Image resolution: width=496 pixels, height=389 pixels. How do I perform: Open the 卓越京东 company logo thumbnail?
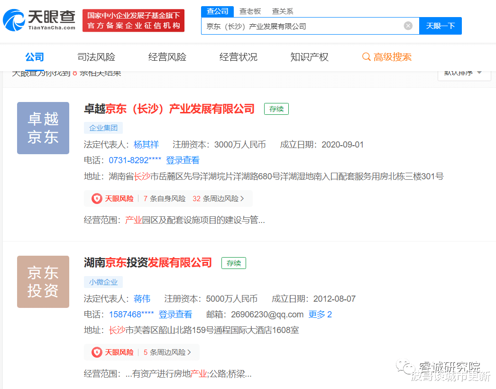click(43, 128)
